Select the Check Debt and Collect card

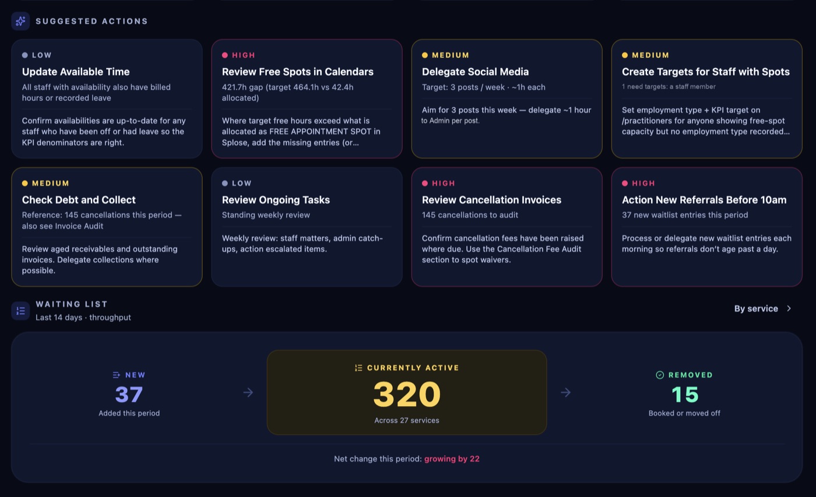click(107, 227)
